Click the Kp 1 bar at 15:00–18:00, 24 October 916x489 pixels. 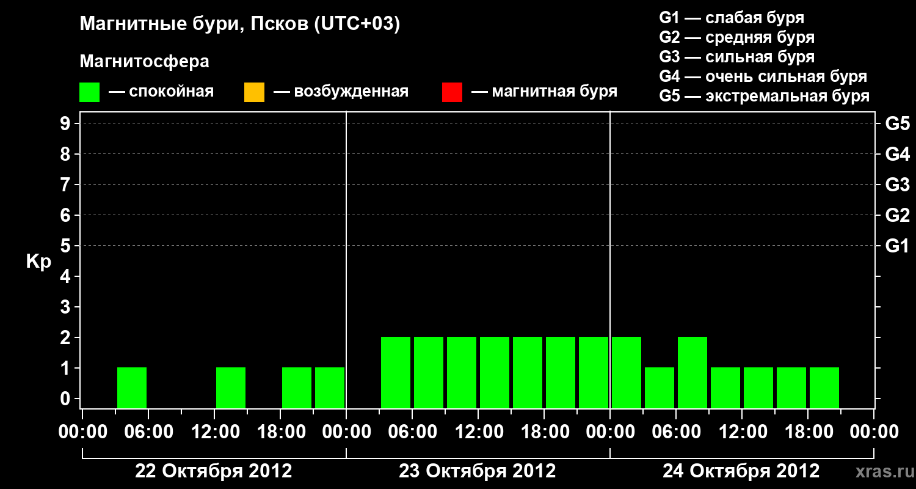[791, 388]
